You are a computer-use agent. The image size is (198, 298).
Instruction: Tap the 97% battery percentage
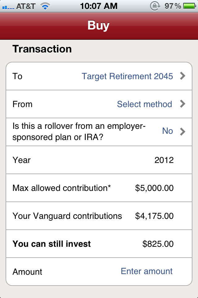(x=173, y=5)
